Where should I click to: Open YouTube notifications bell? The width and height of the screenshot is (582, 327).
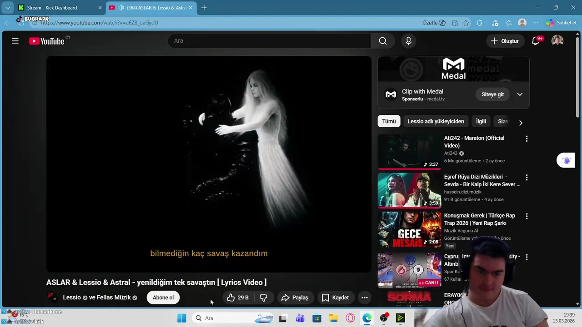pyautogui.click(x=536, y=41)
